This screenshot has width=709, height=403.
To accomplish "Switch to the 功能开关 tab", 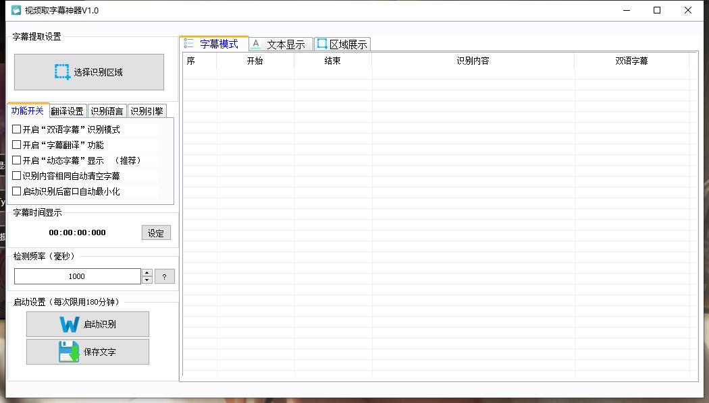I will click(28, 111).
